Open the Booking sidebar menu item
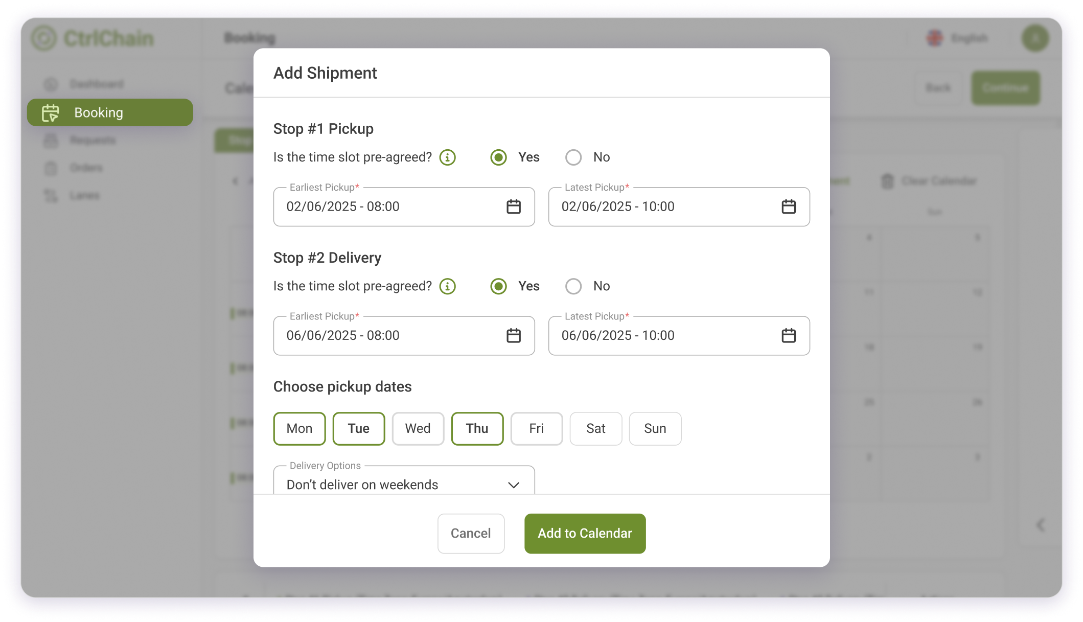Image resolution: width=1083 pixels, height=622 pixels. pos(110,112)
